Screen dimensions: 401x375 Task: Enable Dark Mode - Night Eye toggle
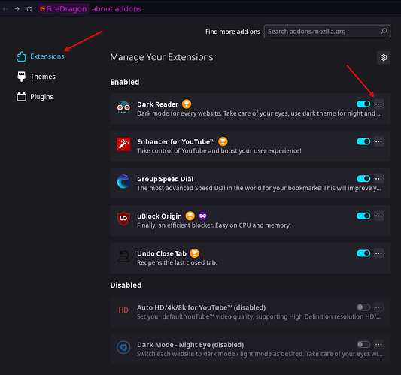click(363, 345)
